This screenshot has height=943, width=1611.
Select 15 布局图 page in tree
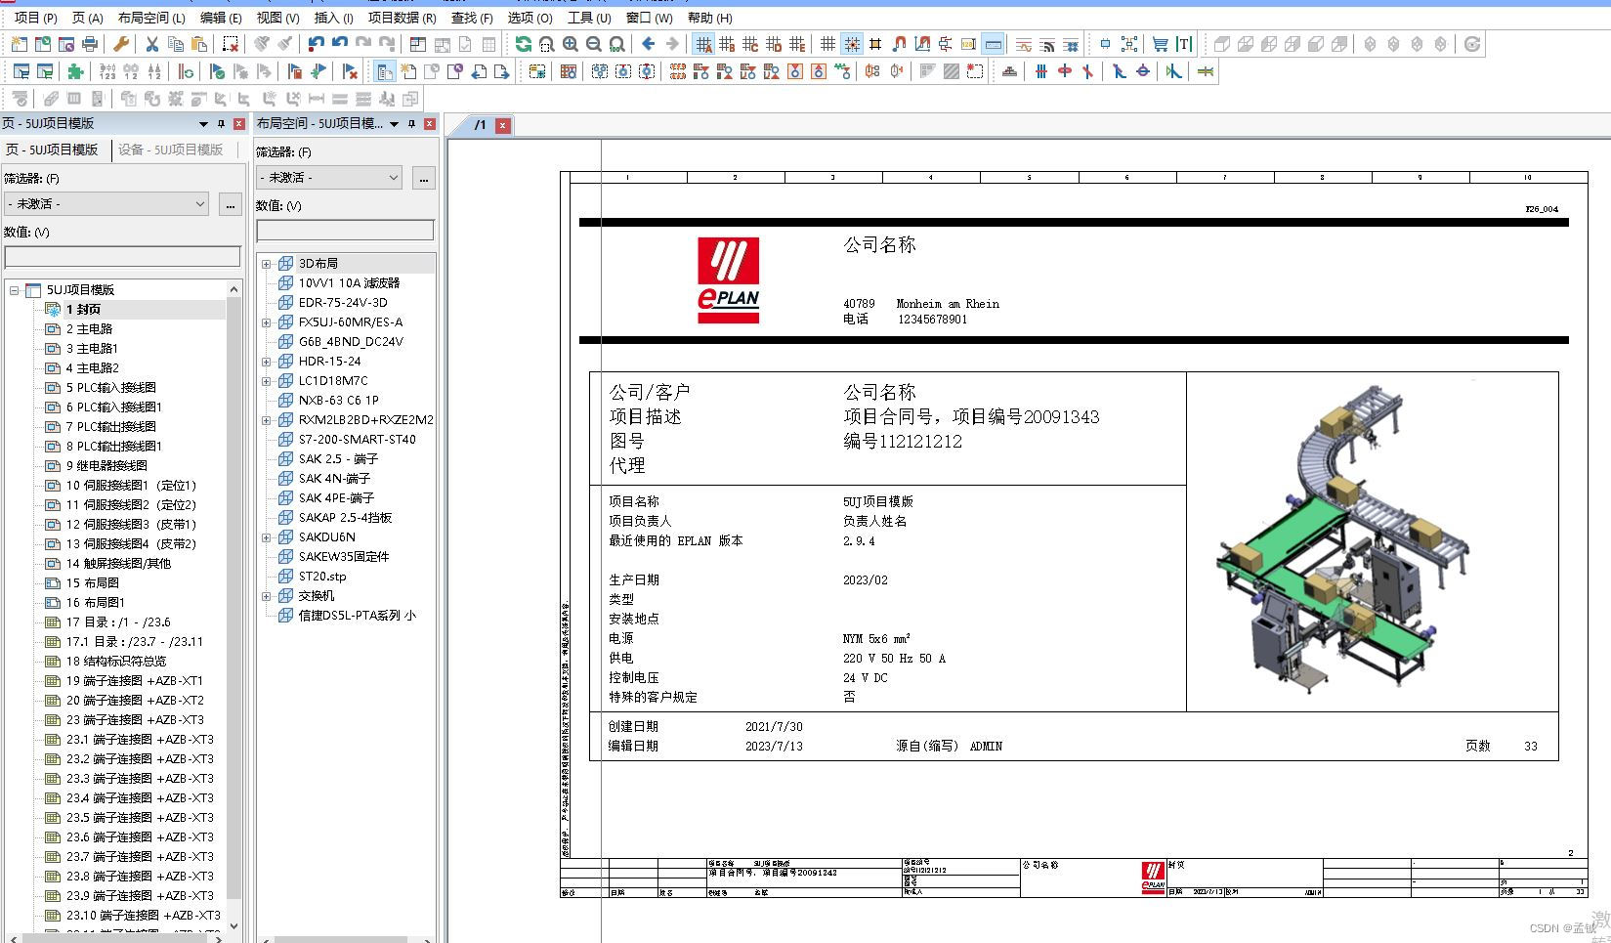pos(93,583)
